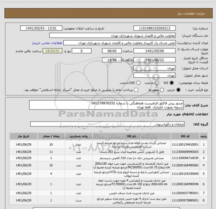216x209 pixels.
Task: Click section title اطلاعات کالاهای مورد نیاز
Action: 187,114
